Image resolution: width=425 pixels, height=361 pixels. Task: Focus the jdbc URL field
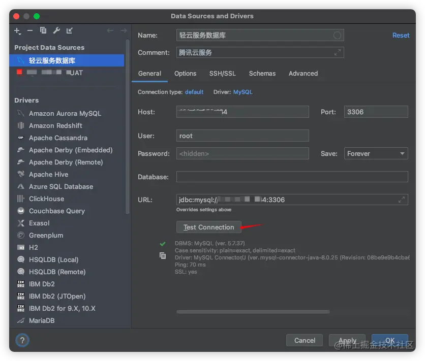pos(292,200)
